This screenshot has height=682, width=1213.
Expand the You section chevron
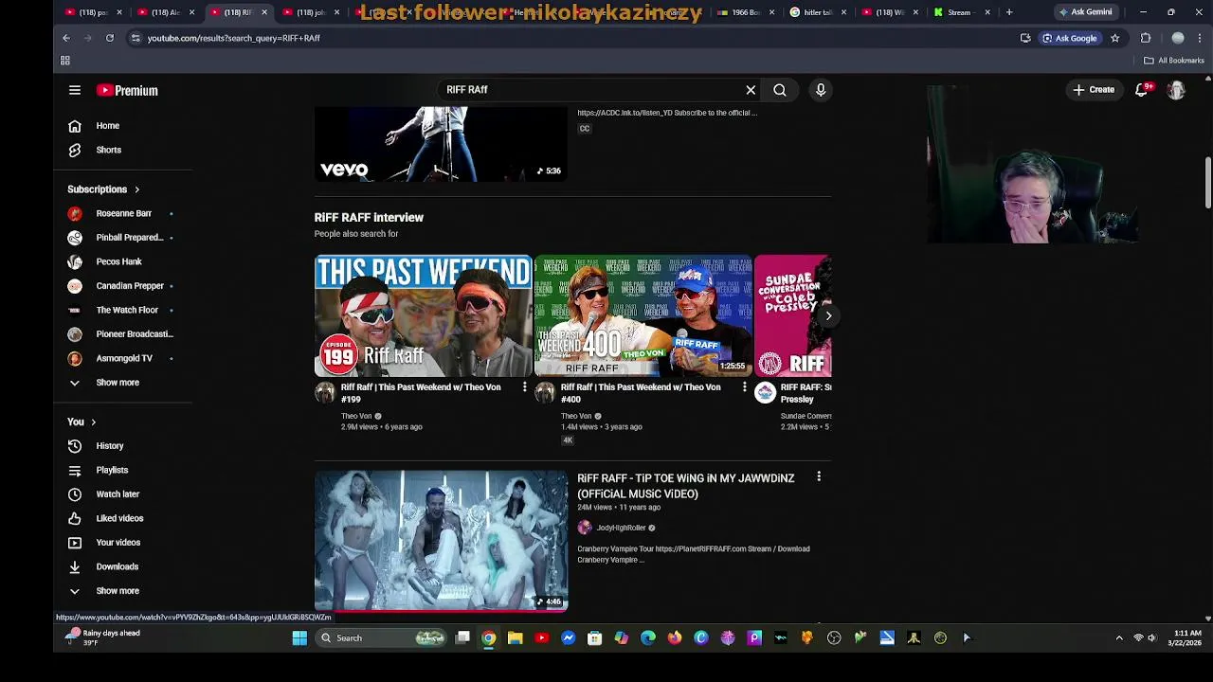click(93, 422)
